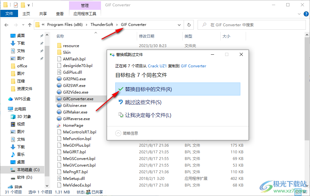Screen dimensions: 310x196
Task: Select Gif2PNG.exe converter tool
Action: point(73,79)
